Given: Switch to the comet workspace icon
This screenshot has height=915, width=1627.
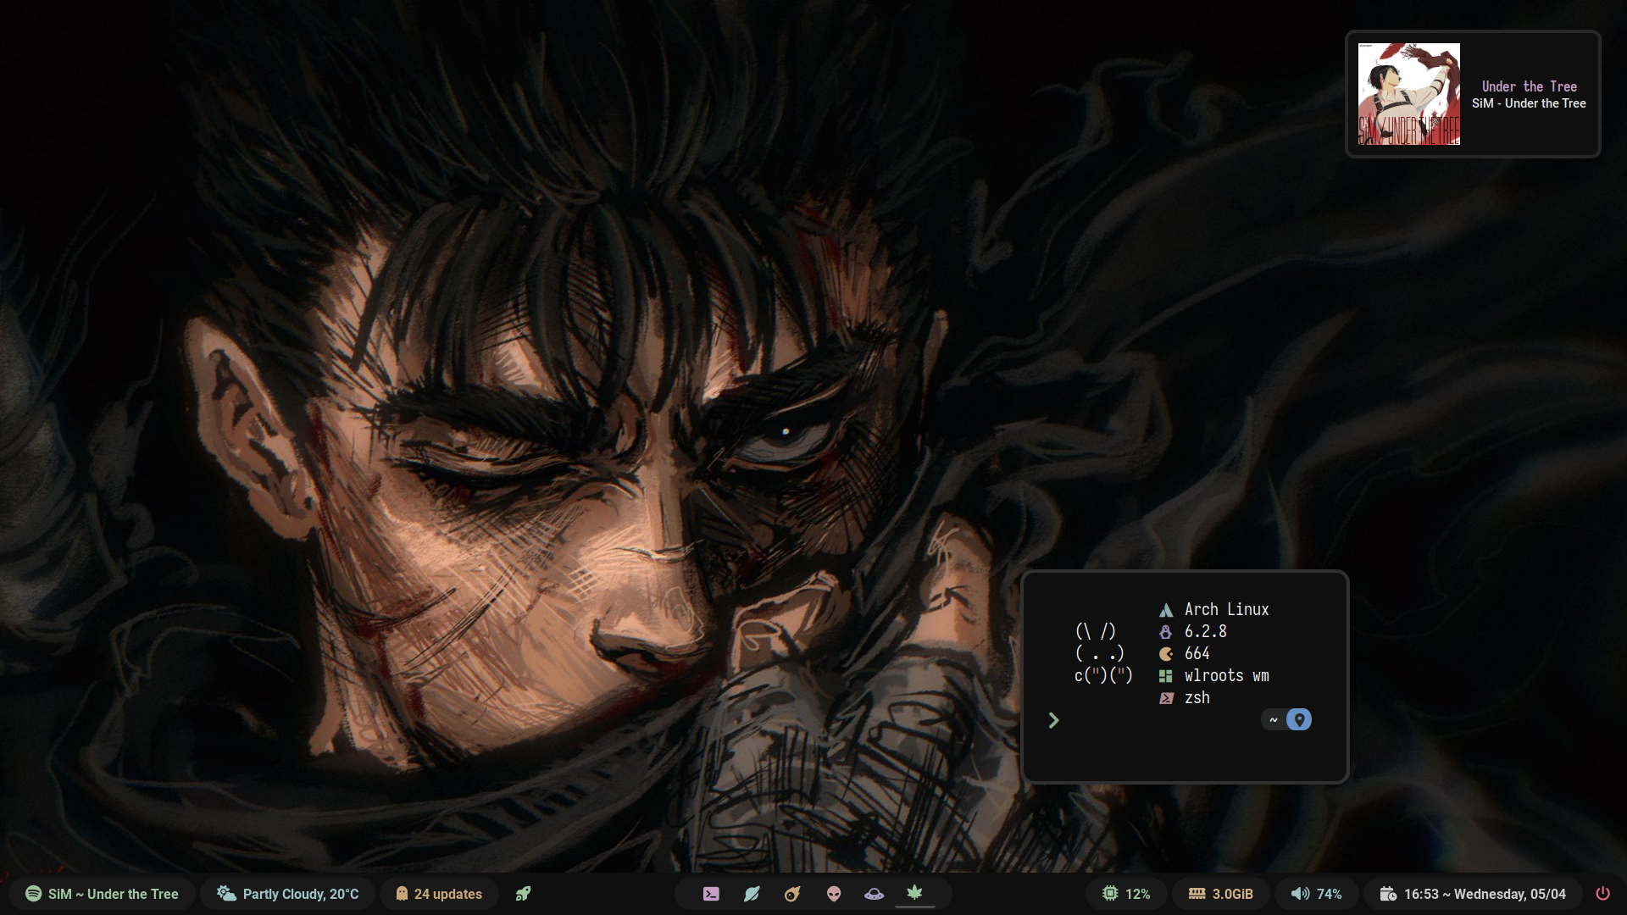Looking at the screenshot, I should [792, 894].
